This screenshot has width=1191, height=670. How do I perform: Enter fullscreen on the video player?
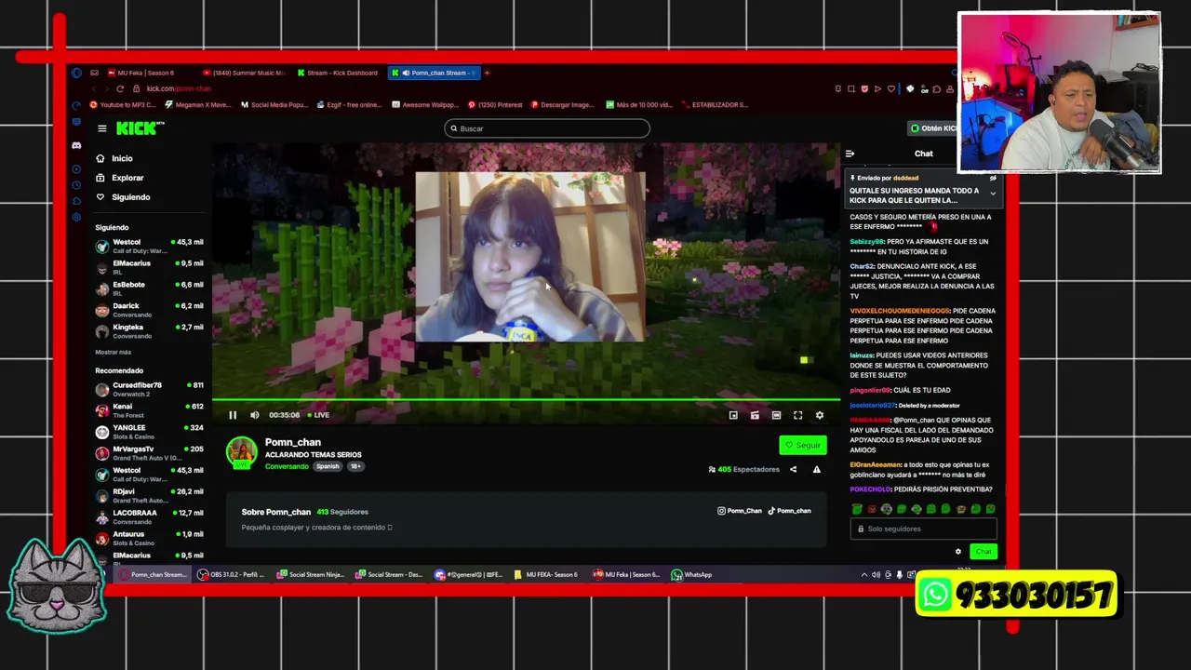(x=797, y=415)
